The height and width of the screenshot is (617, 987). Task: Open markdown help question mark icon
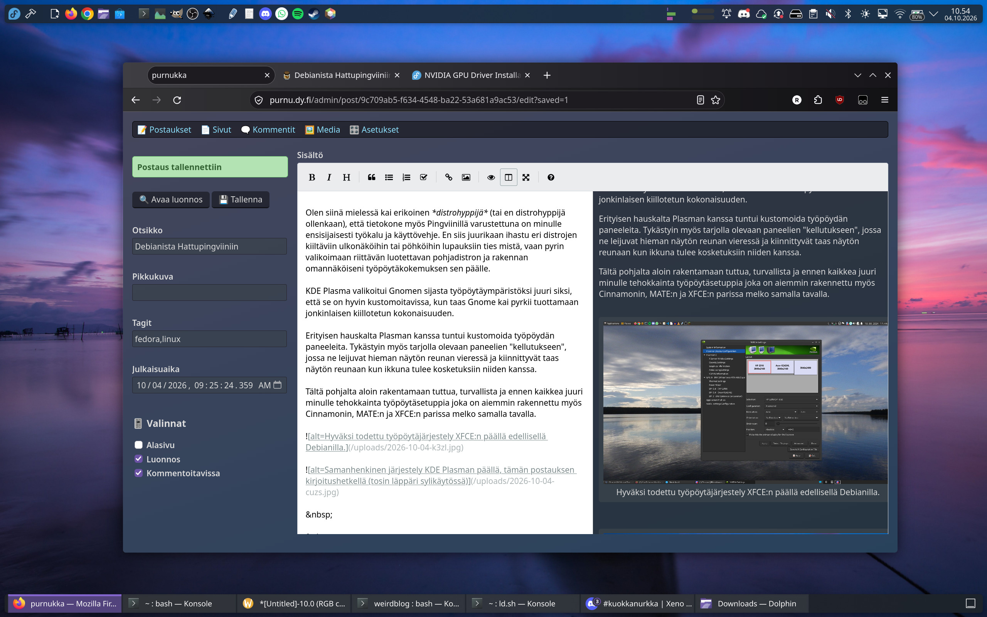pos(551,177)
